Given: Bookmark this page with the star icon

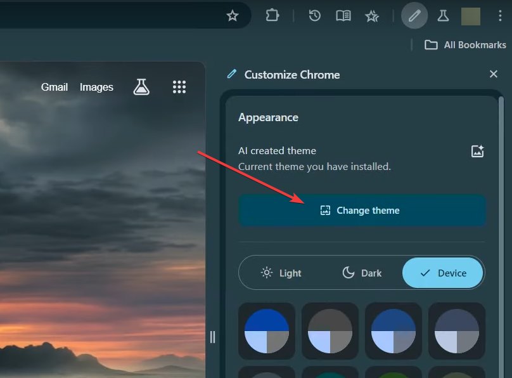Looking at the screenshot, I should [x=233, y=15].
